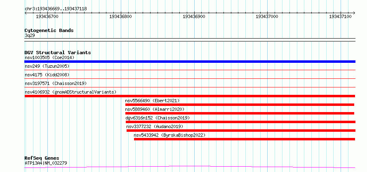Click ruler position 193437000
Screen dimensions: 367x172
click(267, 16)
